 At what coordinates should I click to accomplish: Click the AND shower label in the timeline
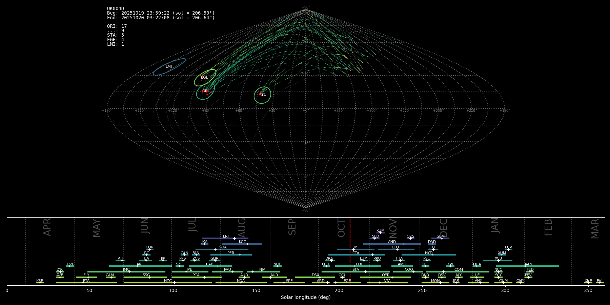coord(392,242)
